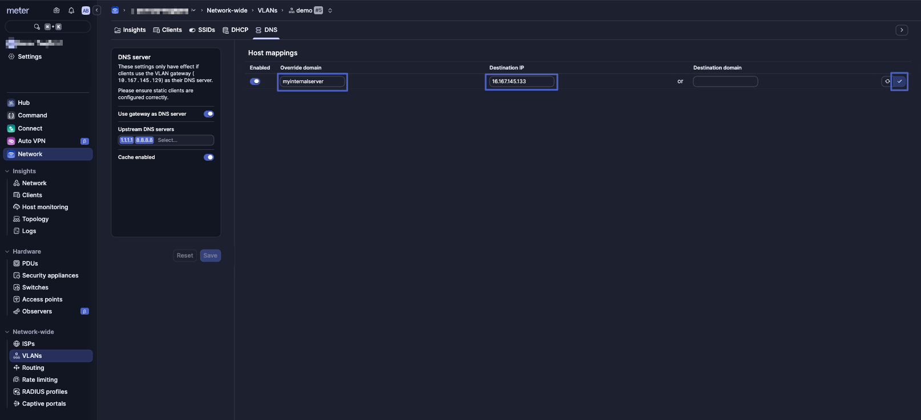Click the blue network icon in breadcrumb
This screenshot has height=420, width=921.
[x=115, y=10]
